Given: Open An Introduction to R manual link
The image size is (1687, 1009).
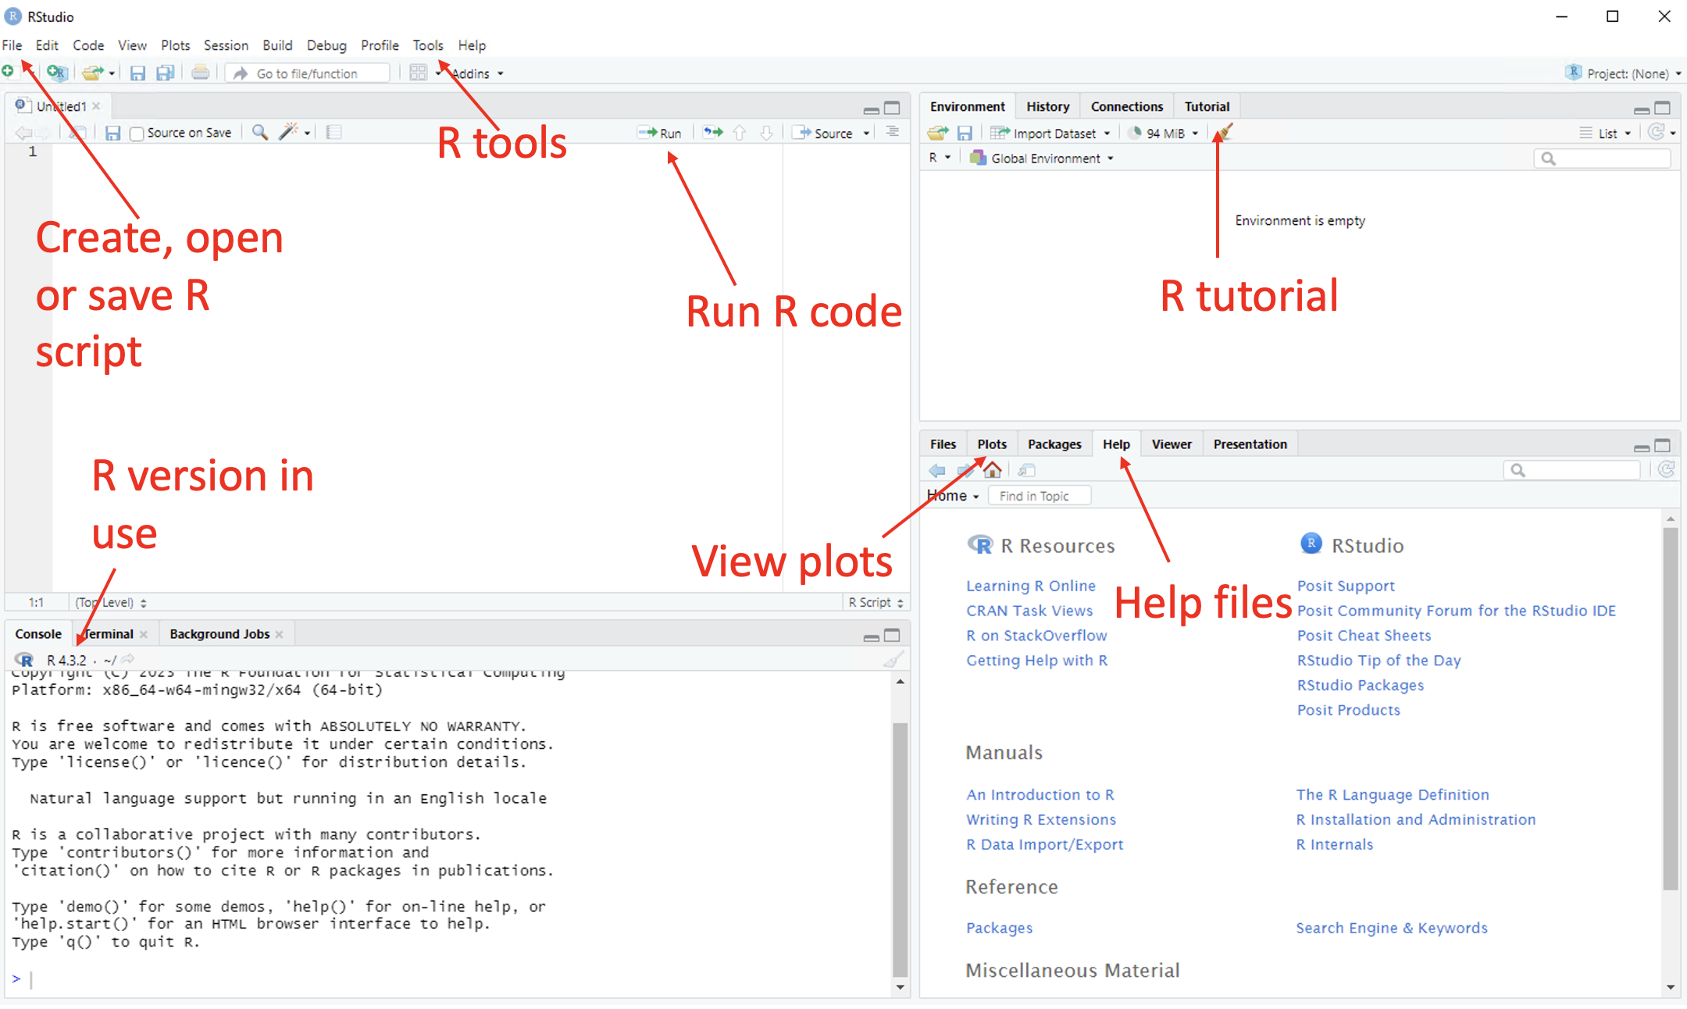Looking at the screenshot, I should pyautogui.click(x=1040, y=794).
